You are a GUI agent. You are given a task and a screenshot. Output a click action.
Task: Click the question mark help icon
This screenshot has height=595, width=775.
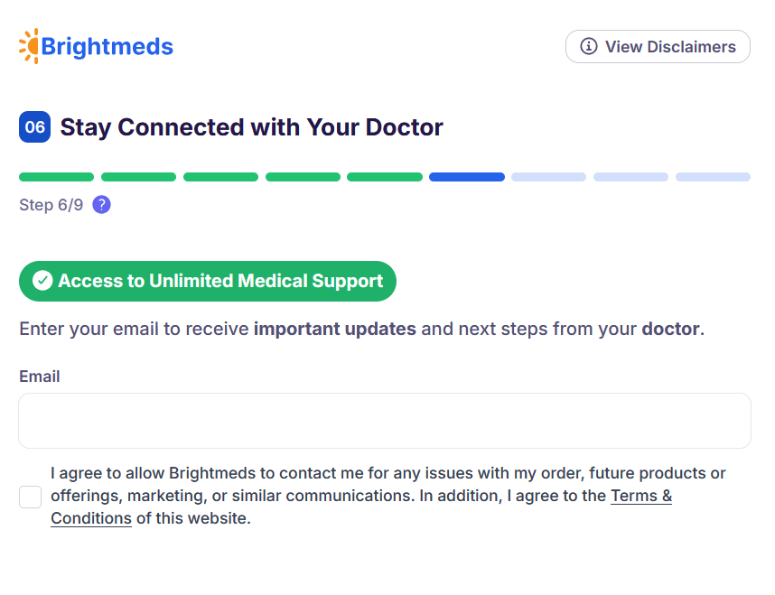102,205
